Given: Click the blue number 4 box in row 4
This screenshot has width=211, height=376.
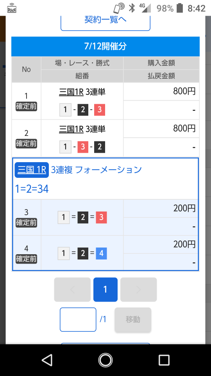Looking at the screenshot, I should 101,253.
